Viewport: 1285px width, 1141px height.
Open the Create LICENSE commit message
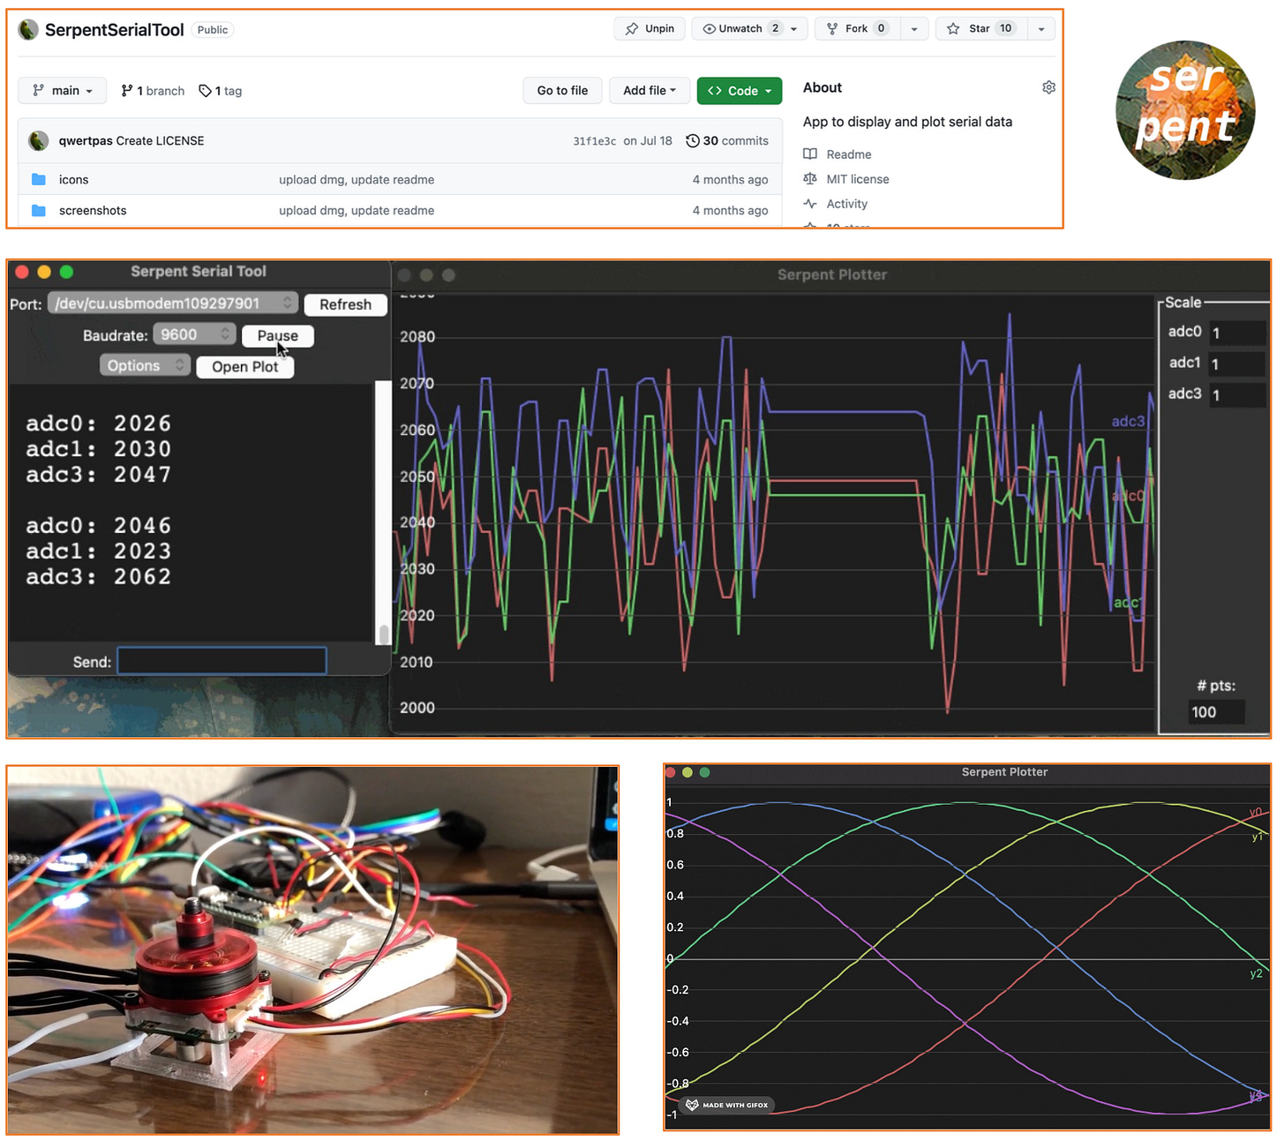point(160,140)
